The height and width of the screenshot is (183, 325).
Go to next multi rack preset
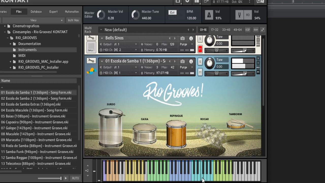pos(193,30)
